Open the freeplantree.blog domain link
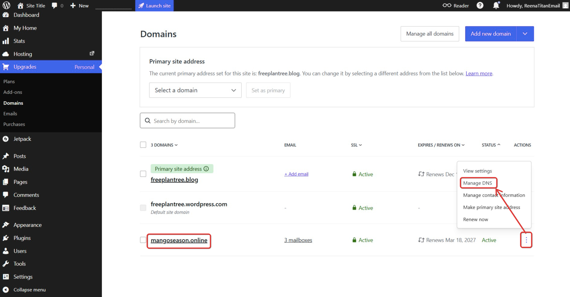Image resolution: width=570 pixels, height=297 pixels. pyautogui.click(x=174, y=180)
